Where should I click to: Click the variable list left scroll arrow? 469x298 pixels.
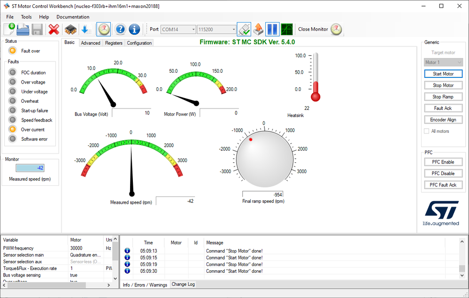(4, 285)
